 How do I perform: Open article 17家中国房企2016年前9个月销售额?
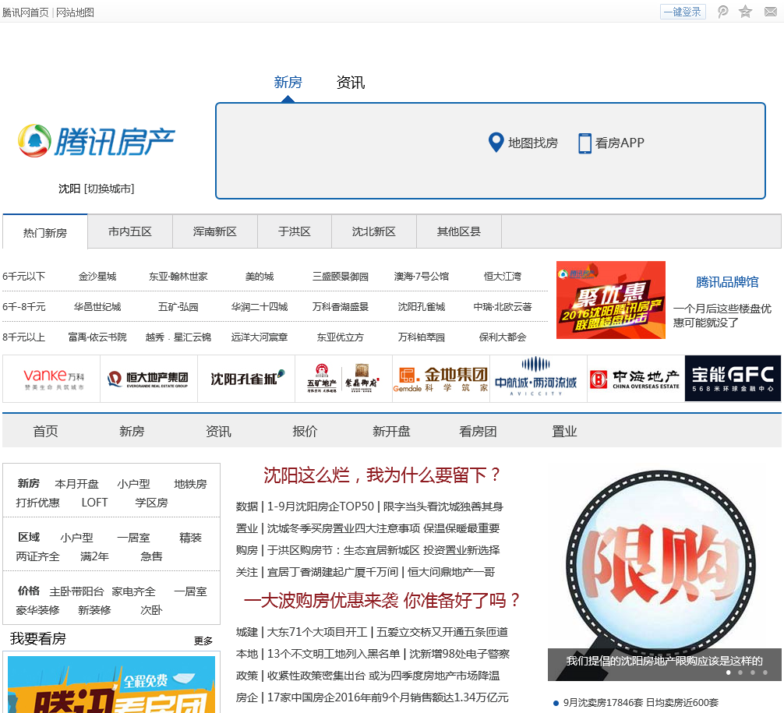click(387, 697)
